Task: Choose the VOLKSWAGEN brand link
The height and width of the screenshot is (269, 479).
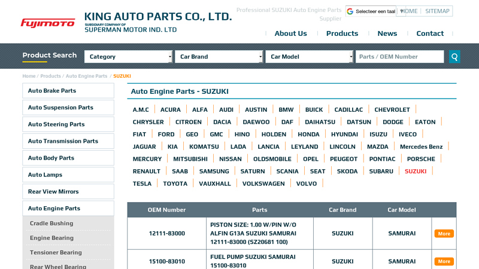Action: point(263,184)
